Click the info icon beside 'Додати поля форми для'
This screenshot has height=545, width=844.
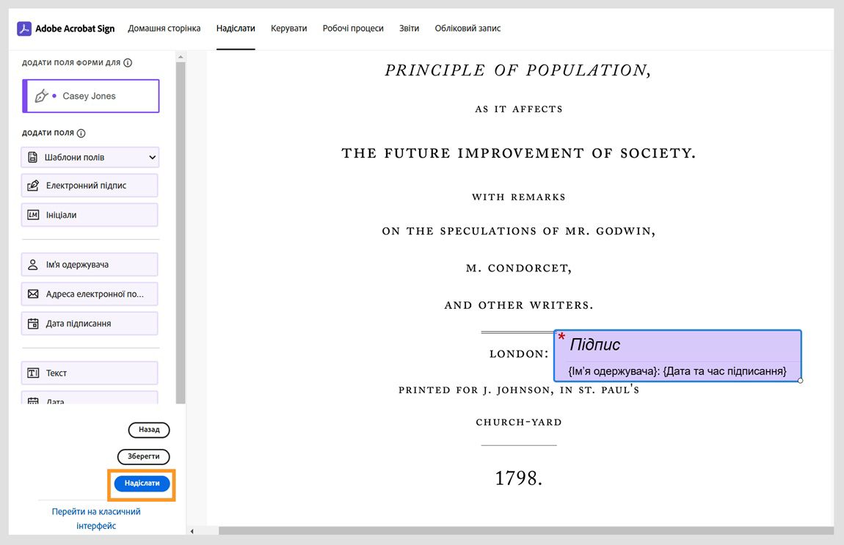(x=128, y=63)
